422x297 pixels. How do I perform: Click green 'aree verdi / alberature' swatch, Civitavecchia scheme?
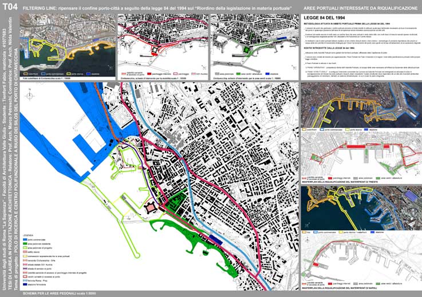pyautogui.click(x=238, y=74)
